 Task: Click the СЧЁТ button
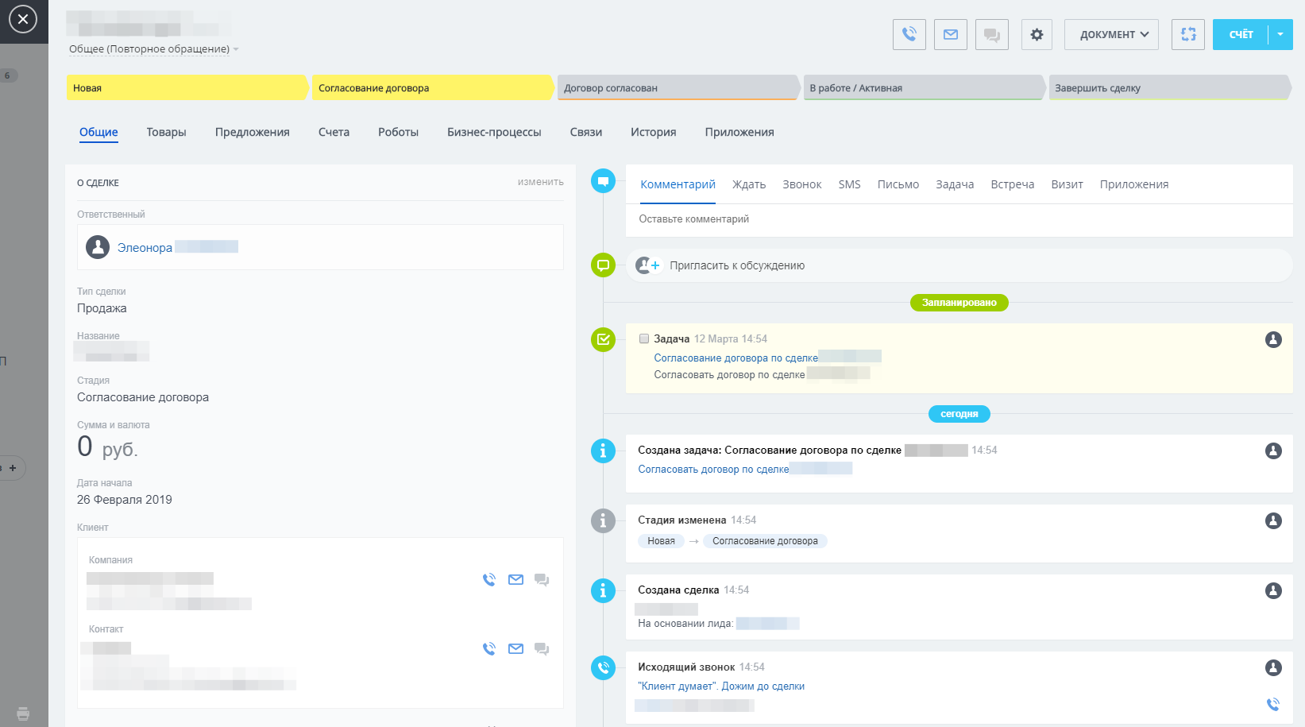1241,34
